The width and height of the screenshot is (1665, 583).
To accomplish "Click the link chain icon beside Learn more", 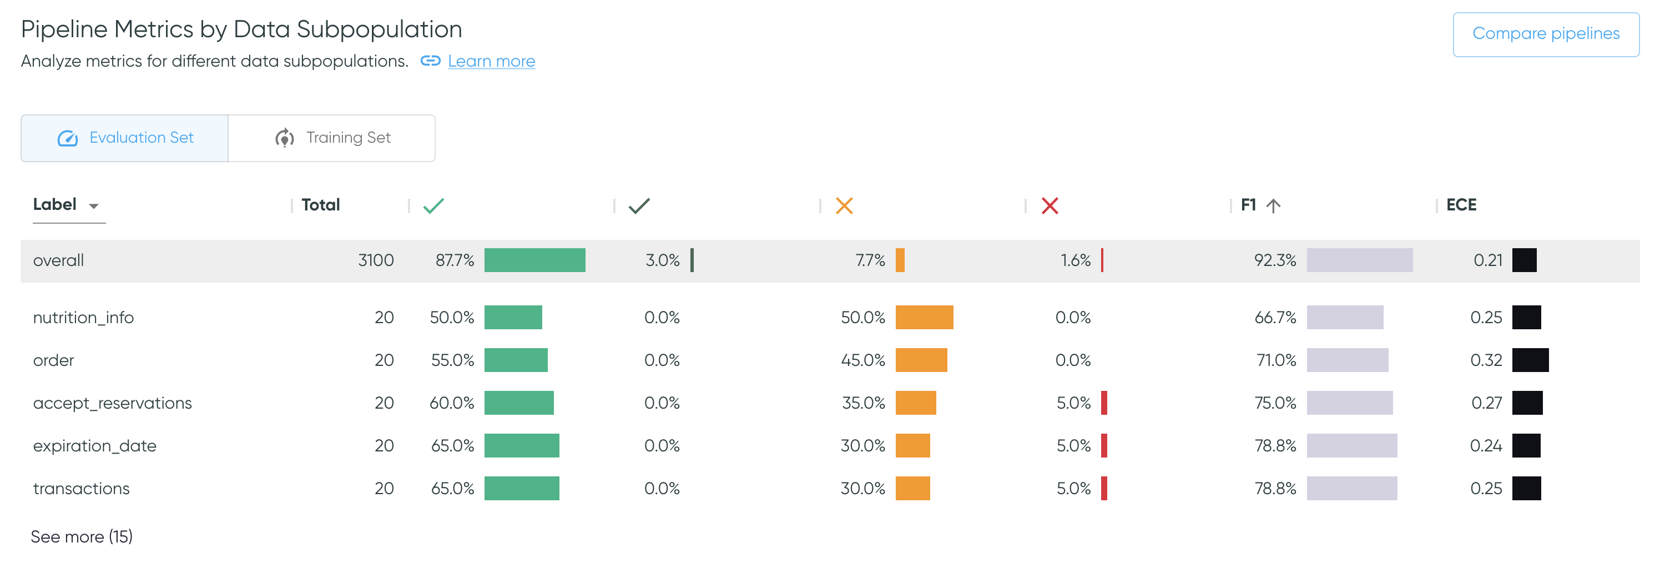I will (x=431, y=61).
